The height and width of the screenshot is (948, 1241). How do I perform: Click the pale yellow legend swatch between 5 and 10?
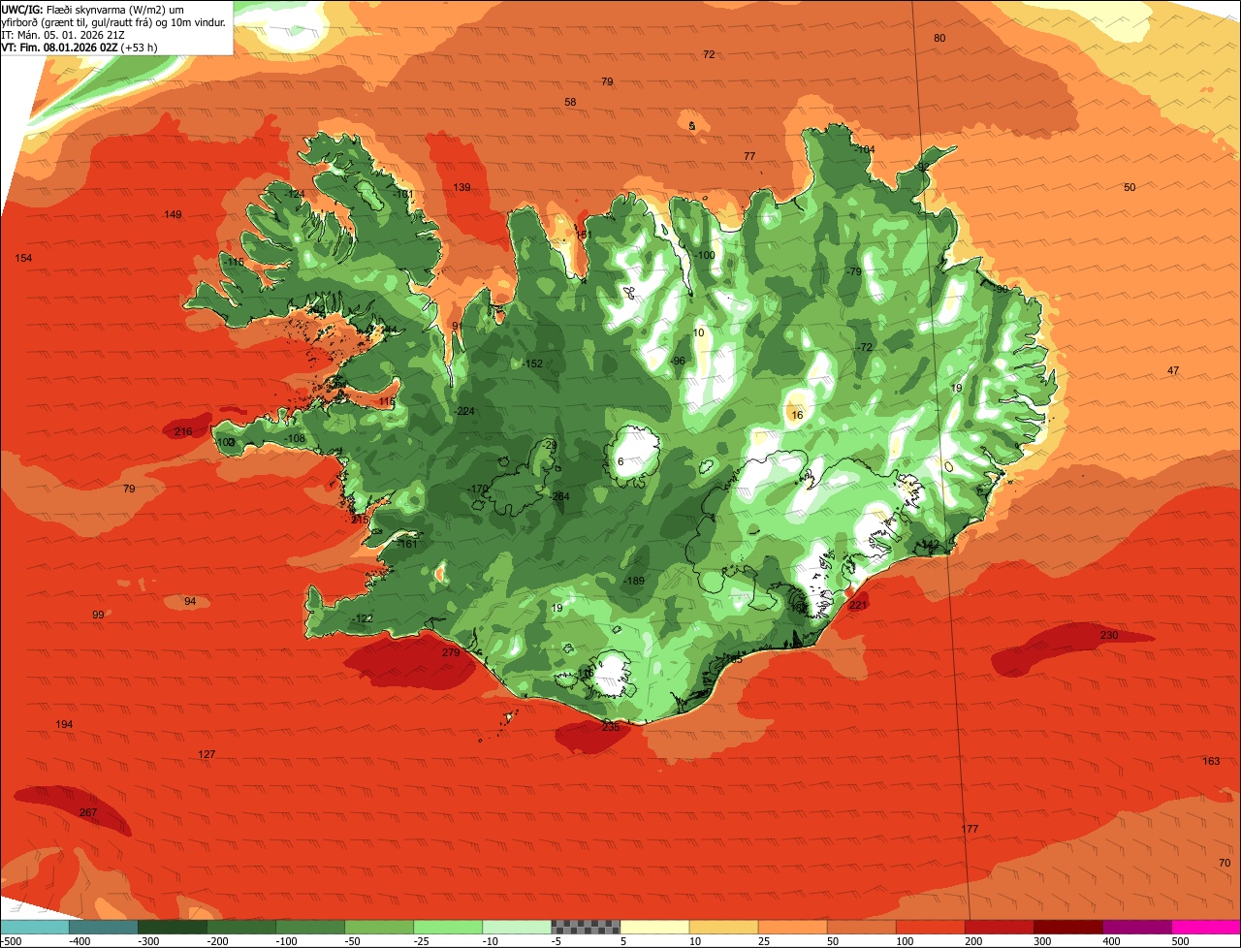tap(654, 927)
